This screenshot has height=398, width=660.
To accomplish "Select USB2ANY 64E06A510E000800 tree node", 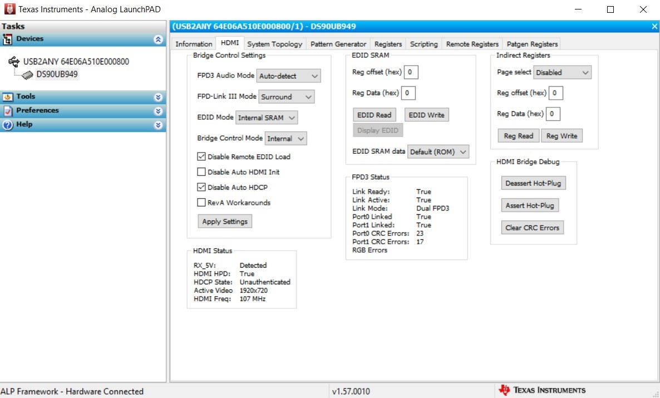I will tap(76, 62).
